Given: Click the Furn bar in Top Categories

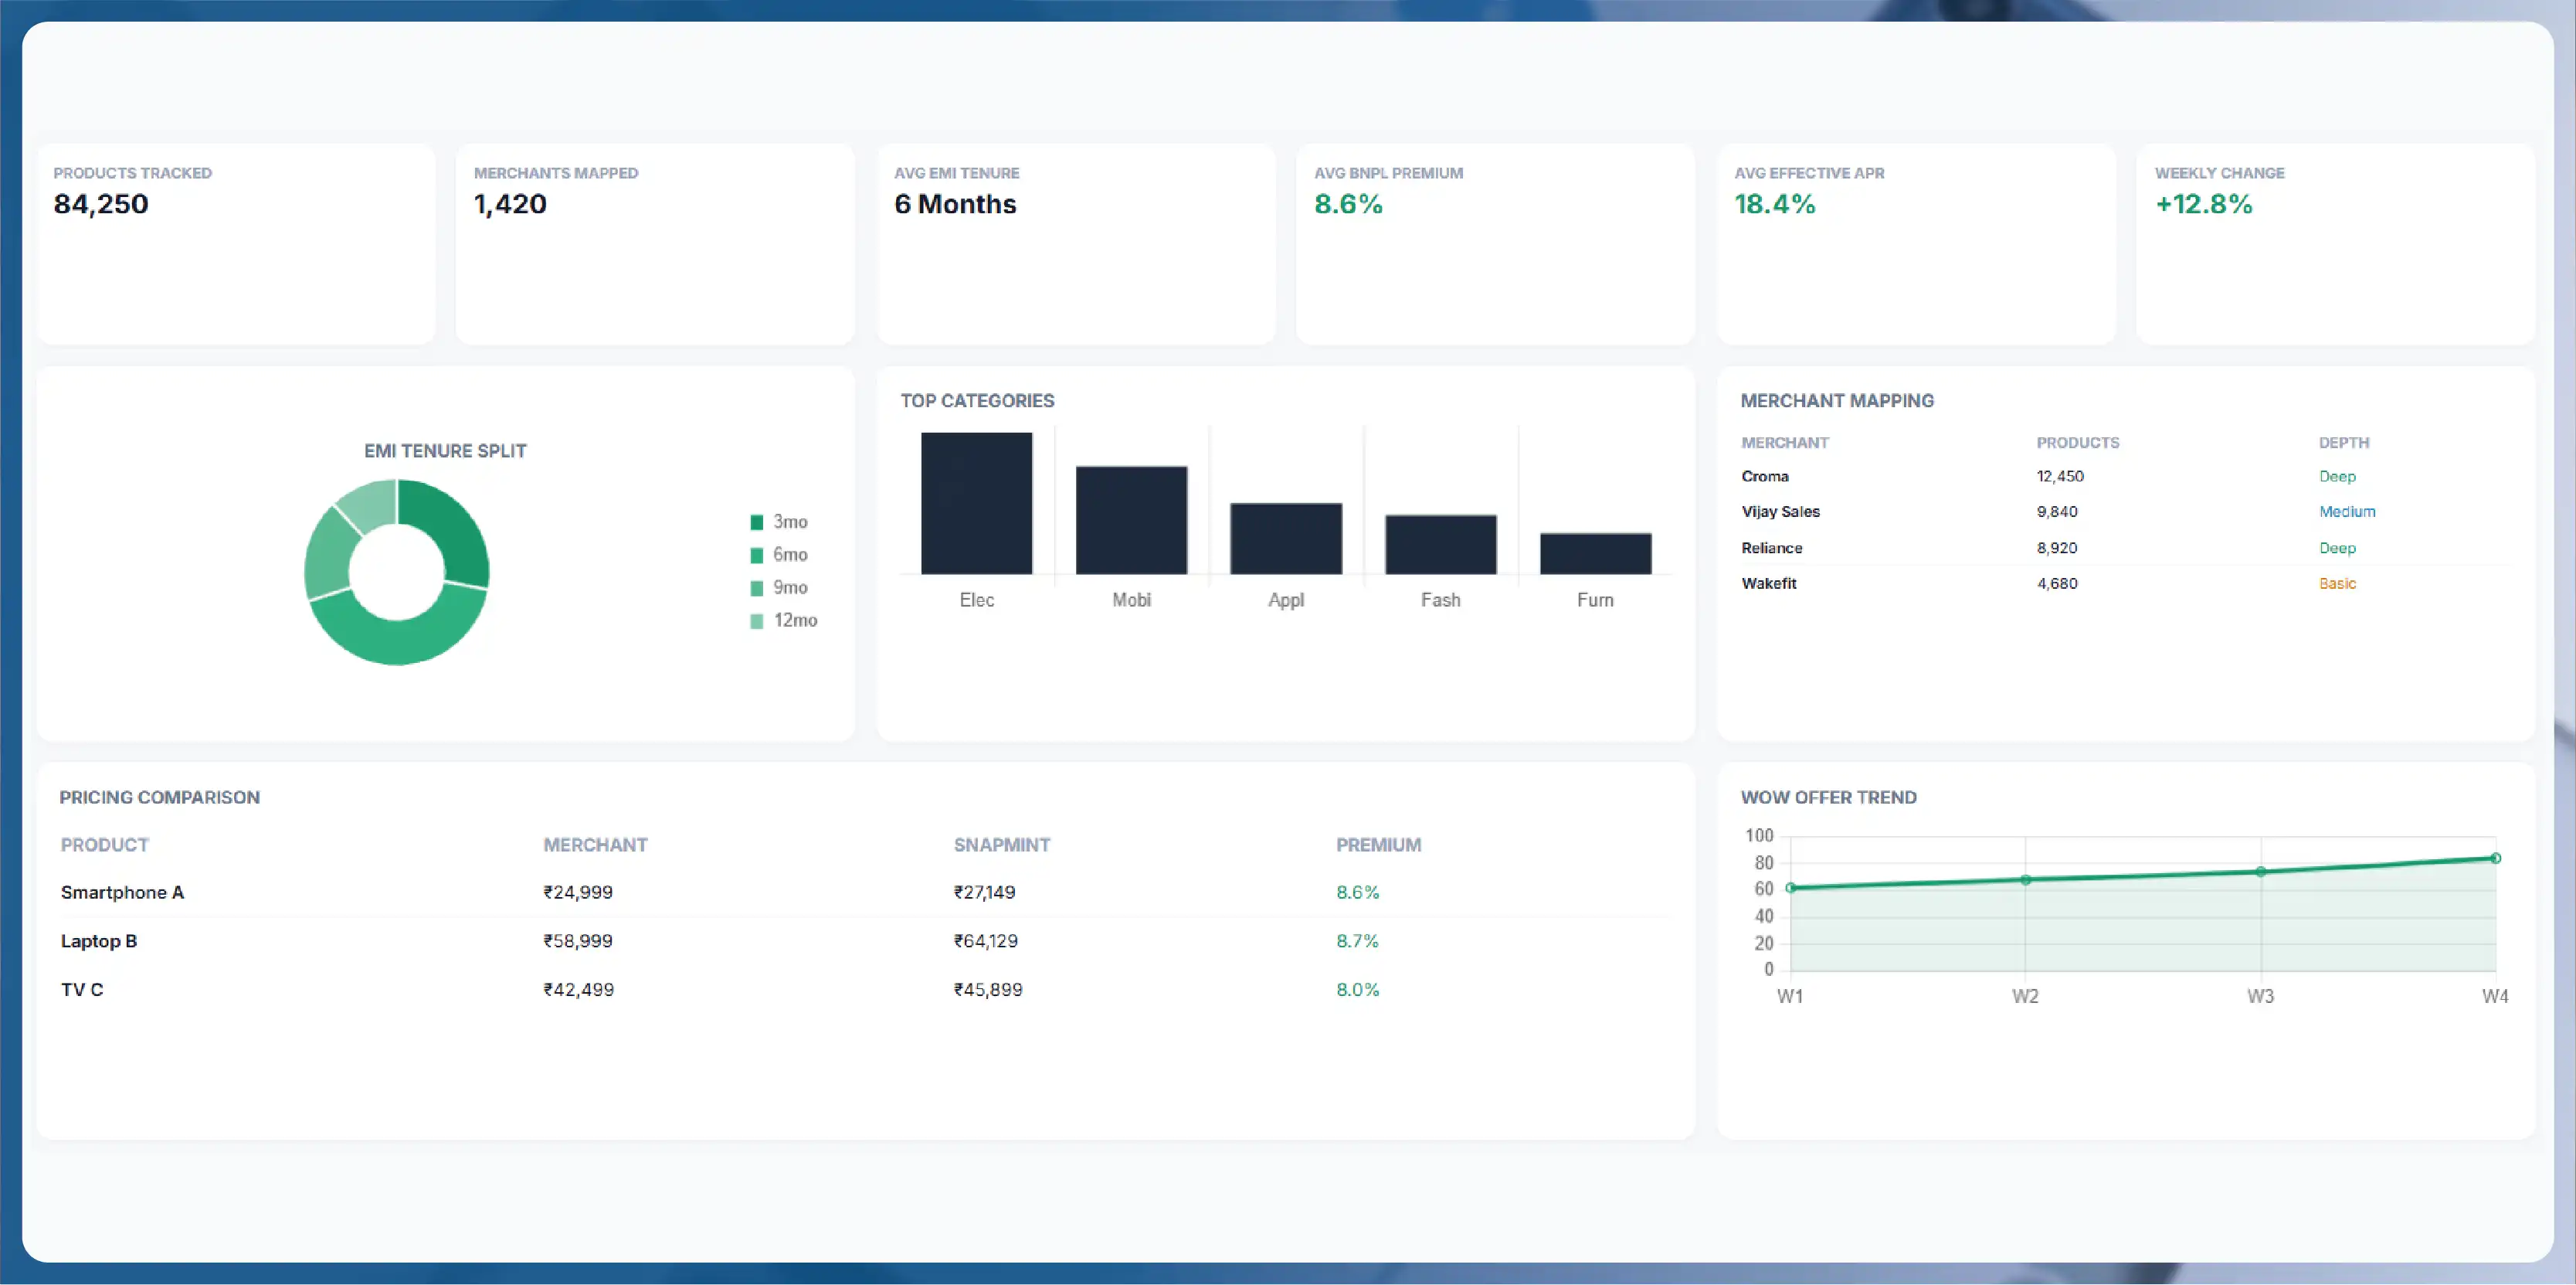Looking at the screenshot, I should coord(1595,553).
